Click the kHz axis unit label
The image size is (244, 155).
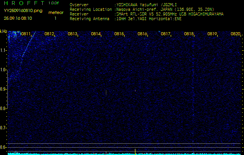click(3, 31)
